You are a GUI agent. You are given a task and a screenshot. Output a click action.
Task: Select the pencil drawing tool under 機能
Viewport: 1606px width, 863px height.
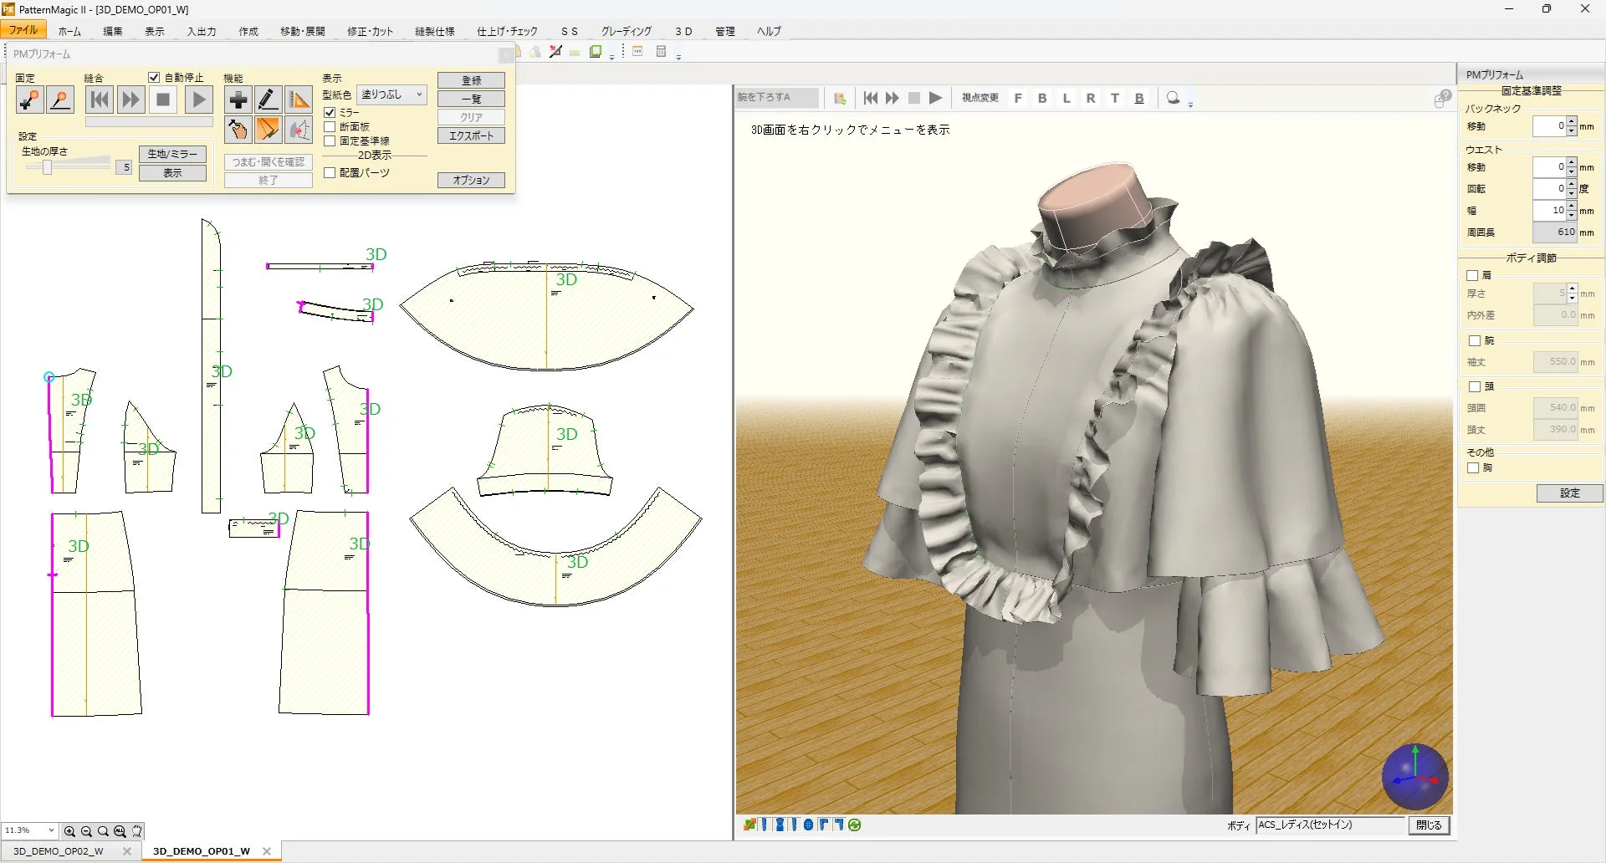[268, 100]
